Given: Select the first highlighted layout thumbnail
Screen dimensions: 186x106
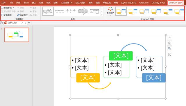Looking at the screenshot, I should (x=48, y=11).
